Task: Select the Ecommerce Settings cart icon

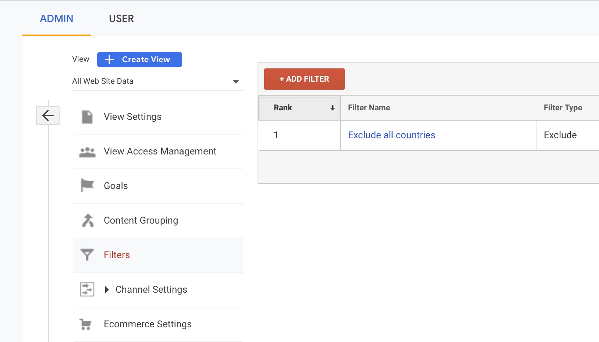Action: pyautogui.click(x=87, y=324)
